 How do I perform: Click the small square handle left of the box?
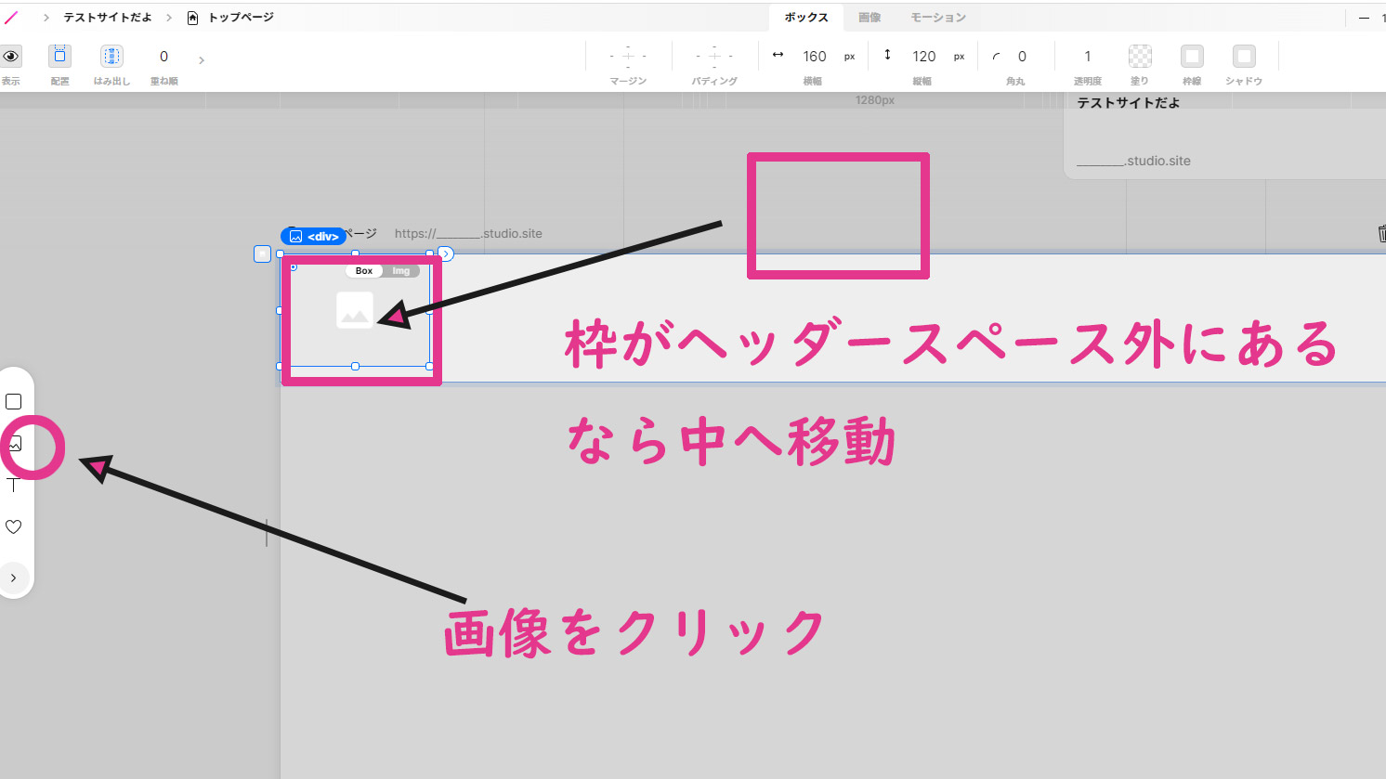coord(262,253)
